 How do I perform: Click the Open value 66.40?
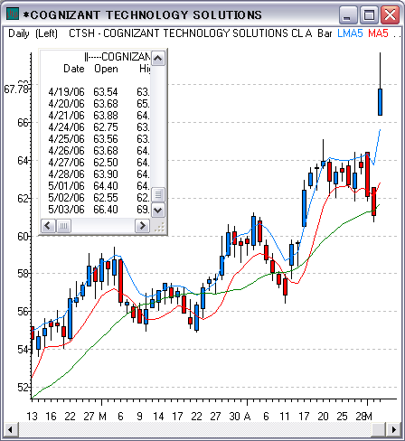tap(106, 210)
